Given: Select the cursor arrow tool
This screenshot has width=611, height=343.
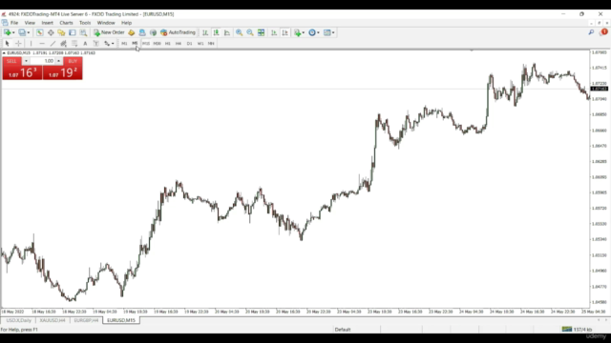Looking at the screenshot, I should pyautogui.click(x=7, y=44).
